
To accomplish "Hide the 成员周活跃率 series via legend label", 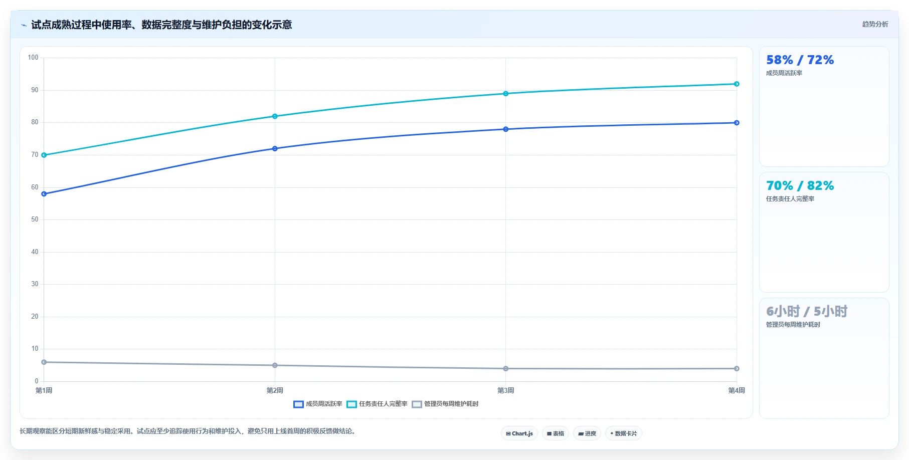I will [324, 404].
